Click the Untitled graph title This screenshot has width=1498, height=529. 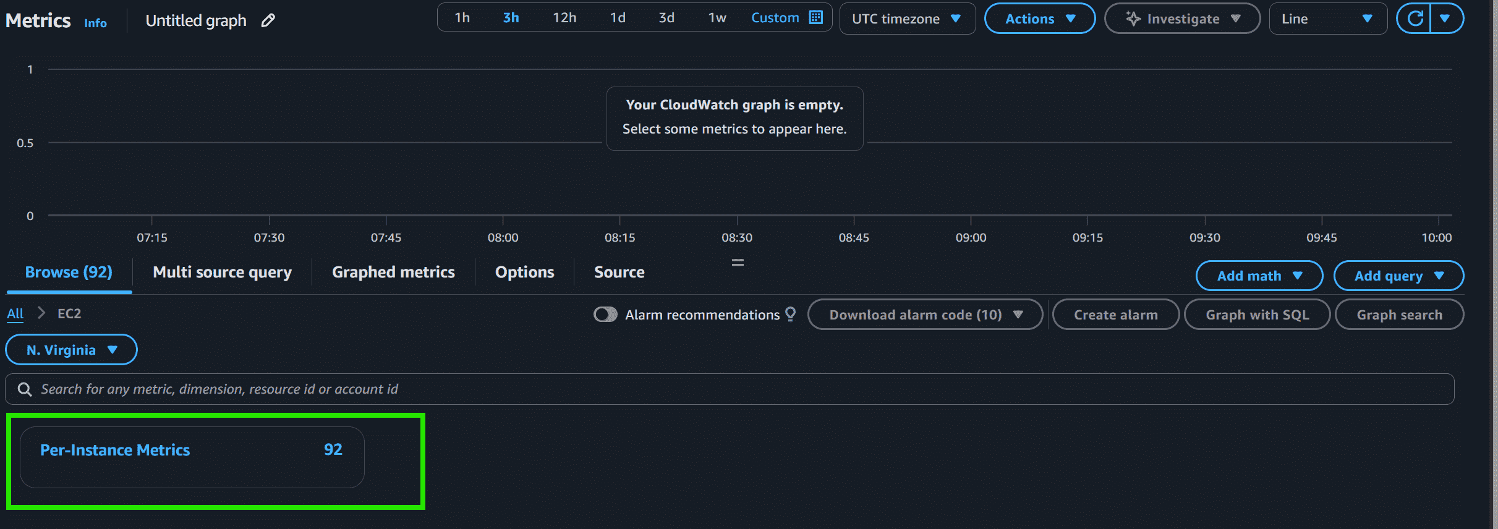(196, 20)
